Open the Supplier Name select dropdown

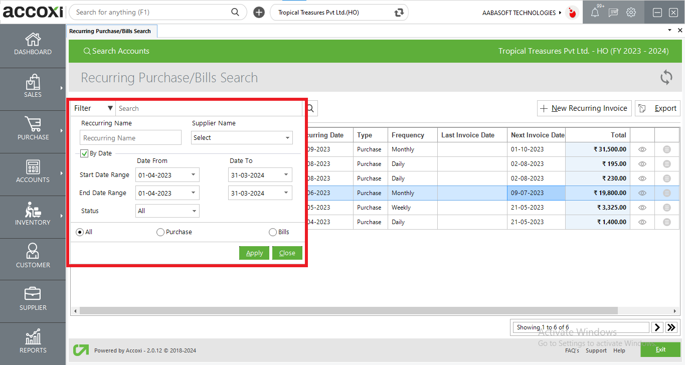coord(241,137)
